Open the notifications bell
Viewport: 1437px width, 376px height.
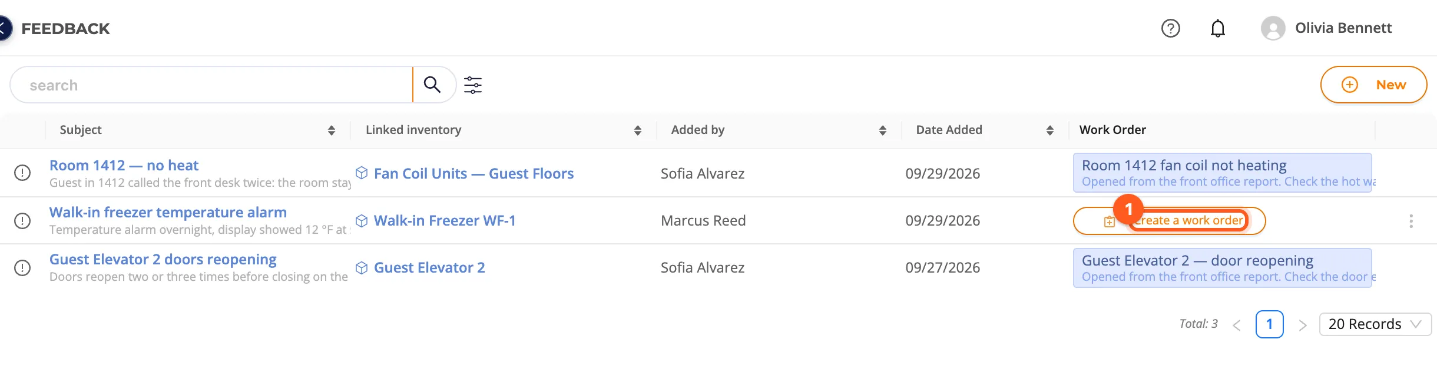(x=1217, y=28)
